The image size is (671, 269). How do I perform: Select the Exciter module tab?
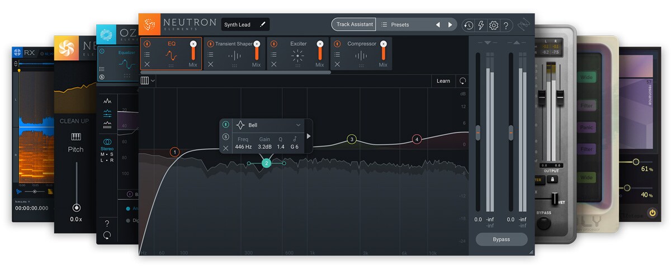[x=298, y=54]
